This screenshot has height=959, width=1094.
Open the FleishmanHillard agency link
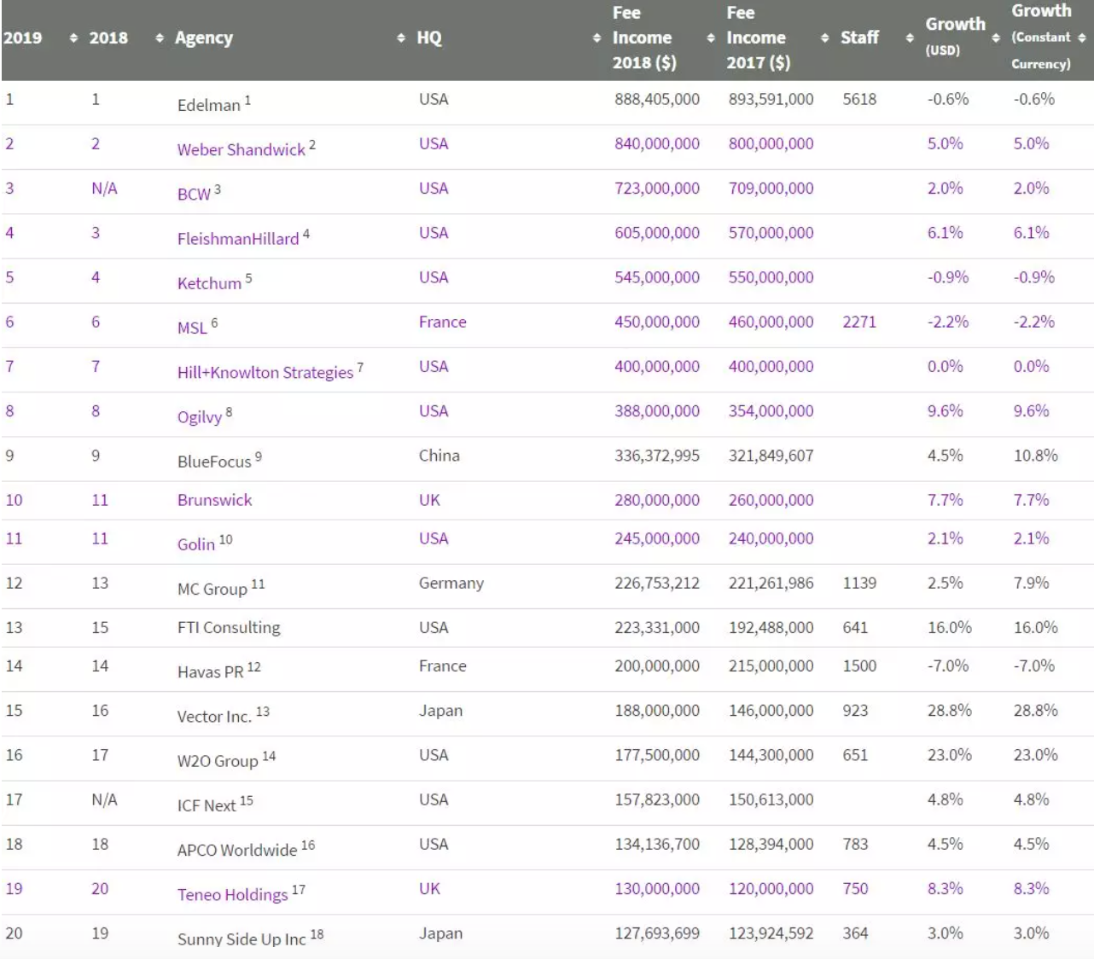tap(238, 238)
